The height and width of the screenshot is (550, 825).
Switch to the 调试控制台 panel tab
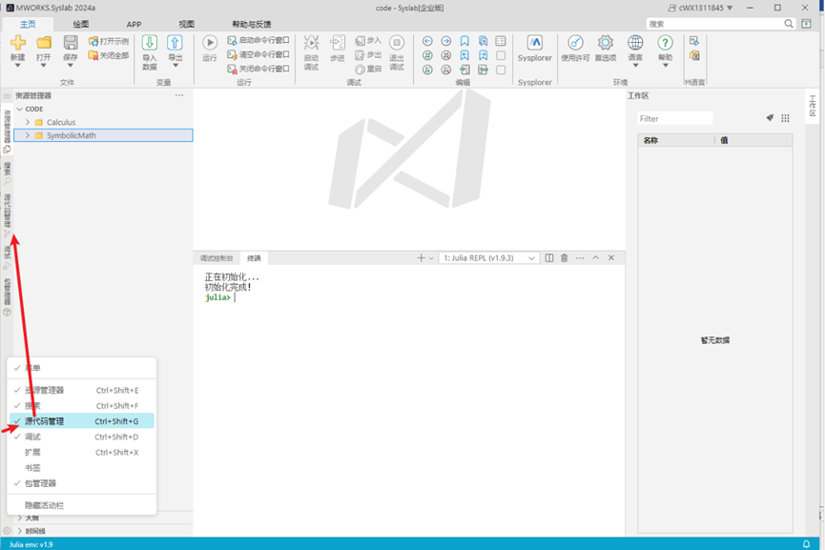click(x=217, y=258)
